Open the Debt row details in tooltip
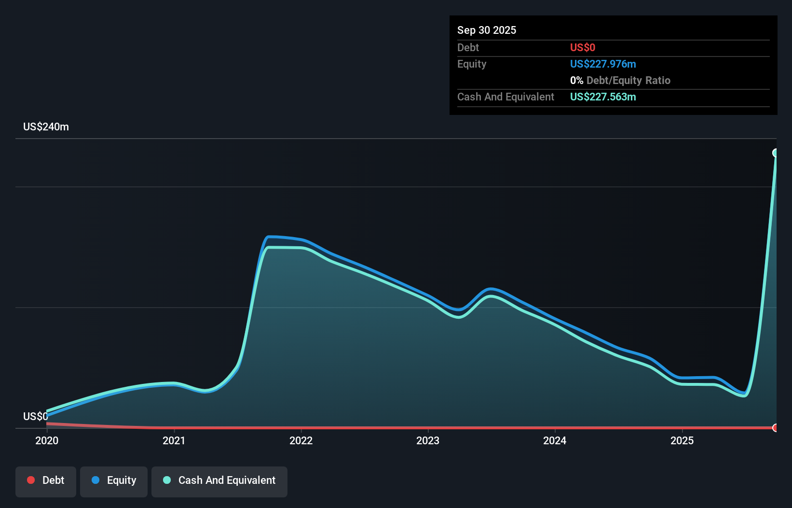The image size is (792, 508). (x=468, y=47)
